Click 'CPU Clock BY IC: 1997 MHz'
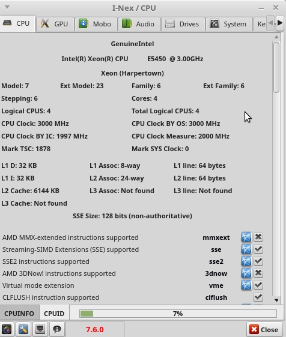 [44, 136]
